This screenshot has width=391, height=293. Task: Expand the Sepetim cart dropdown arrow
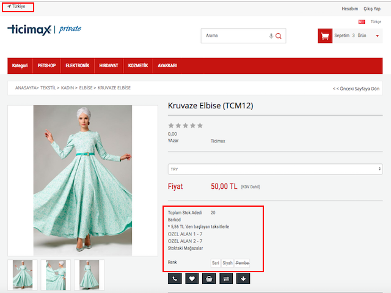tap(378, 36)
